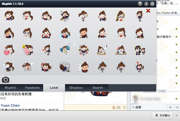Pick the girl surrounded by food items sticker

click(84, 50)
